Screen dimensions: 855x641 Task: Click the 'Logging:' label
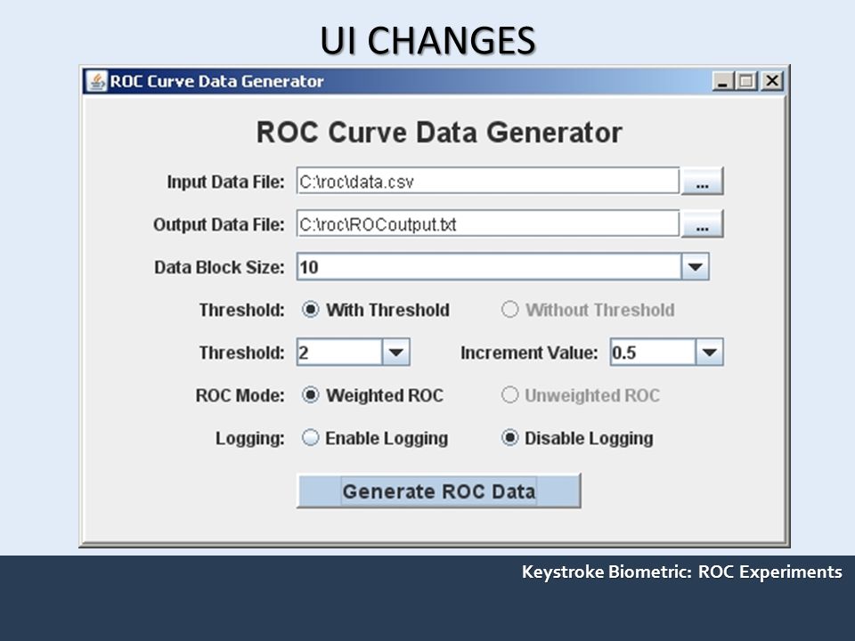tap(249, 438)
